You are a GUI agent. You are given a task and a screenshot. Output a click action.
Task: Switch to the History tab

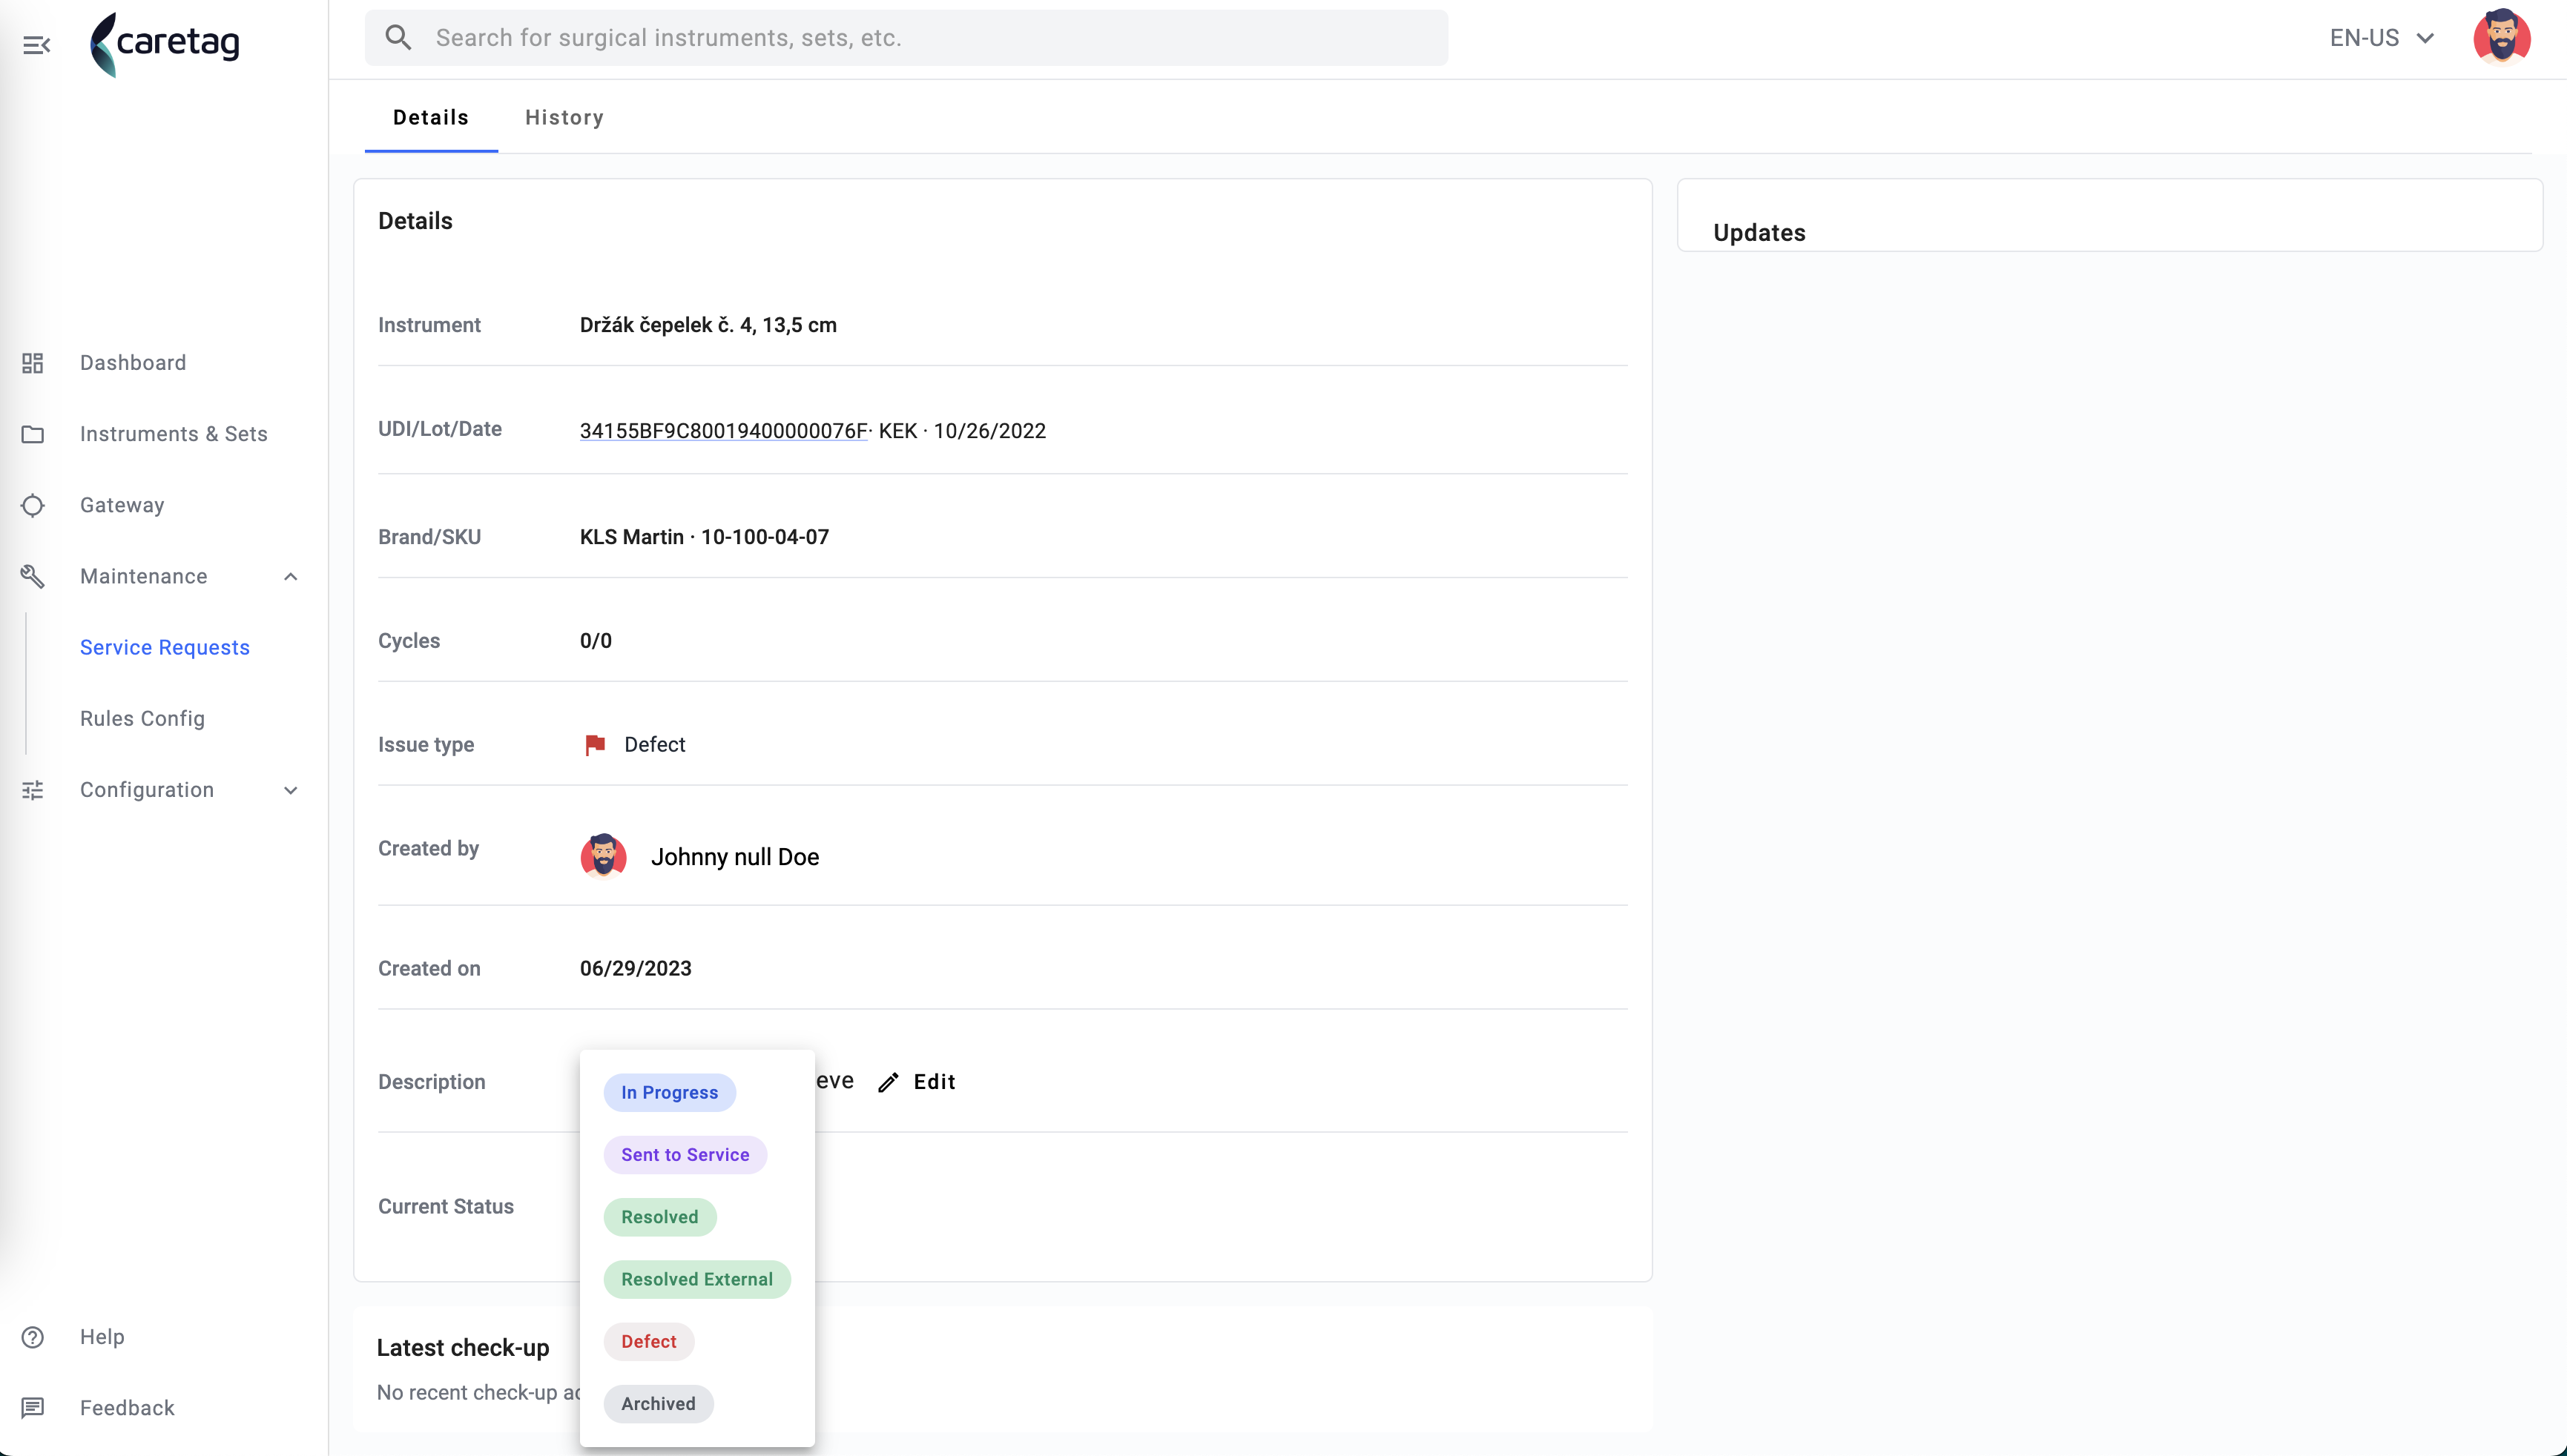(564, 118)
